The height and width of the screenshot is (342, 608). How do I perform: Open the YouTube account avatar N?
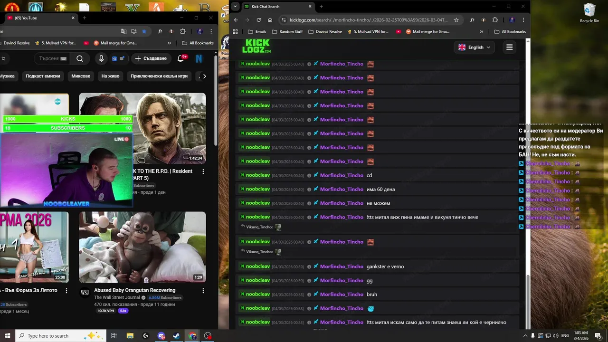click(199, 58)
